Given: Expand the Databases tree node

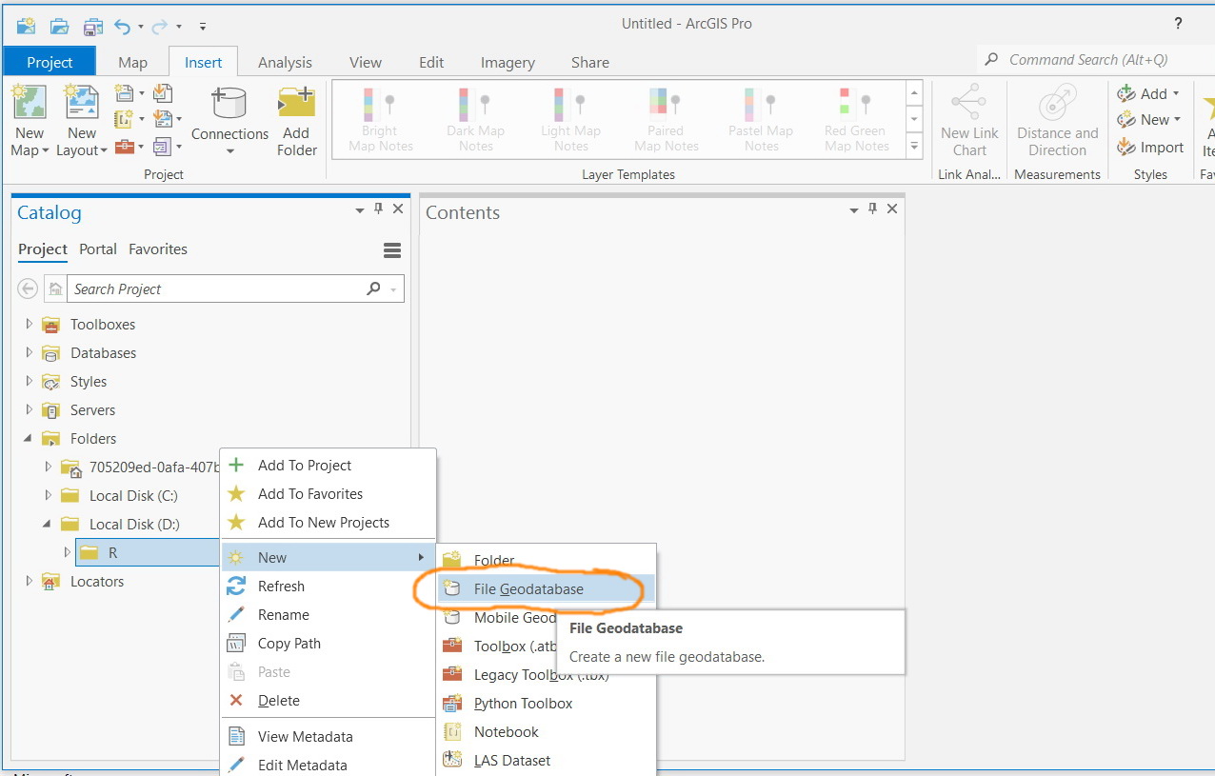Looking at the screenshot, I should pos(29,352).
